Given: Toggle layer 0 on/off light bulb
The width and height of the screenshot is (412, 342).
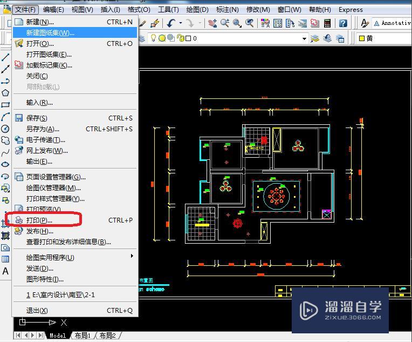Looking at the screenshot, I should point(153,38).
